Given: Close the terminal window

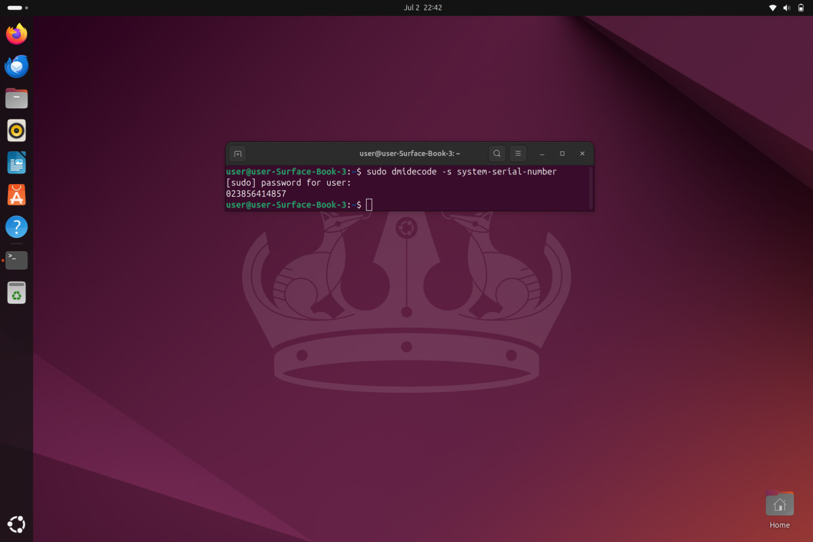Looking at the screenshot, I should click(582, 154).
